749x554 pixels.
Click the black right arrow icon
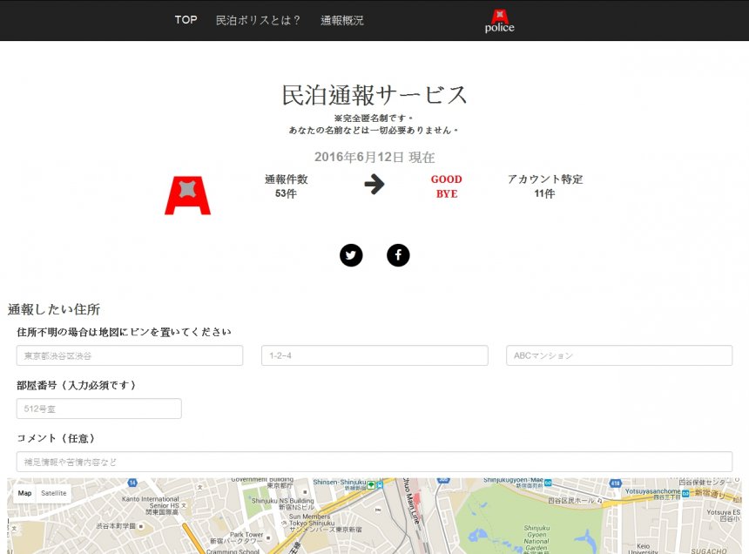(374, 185)
